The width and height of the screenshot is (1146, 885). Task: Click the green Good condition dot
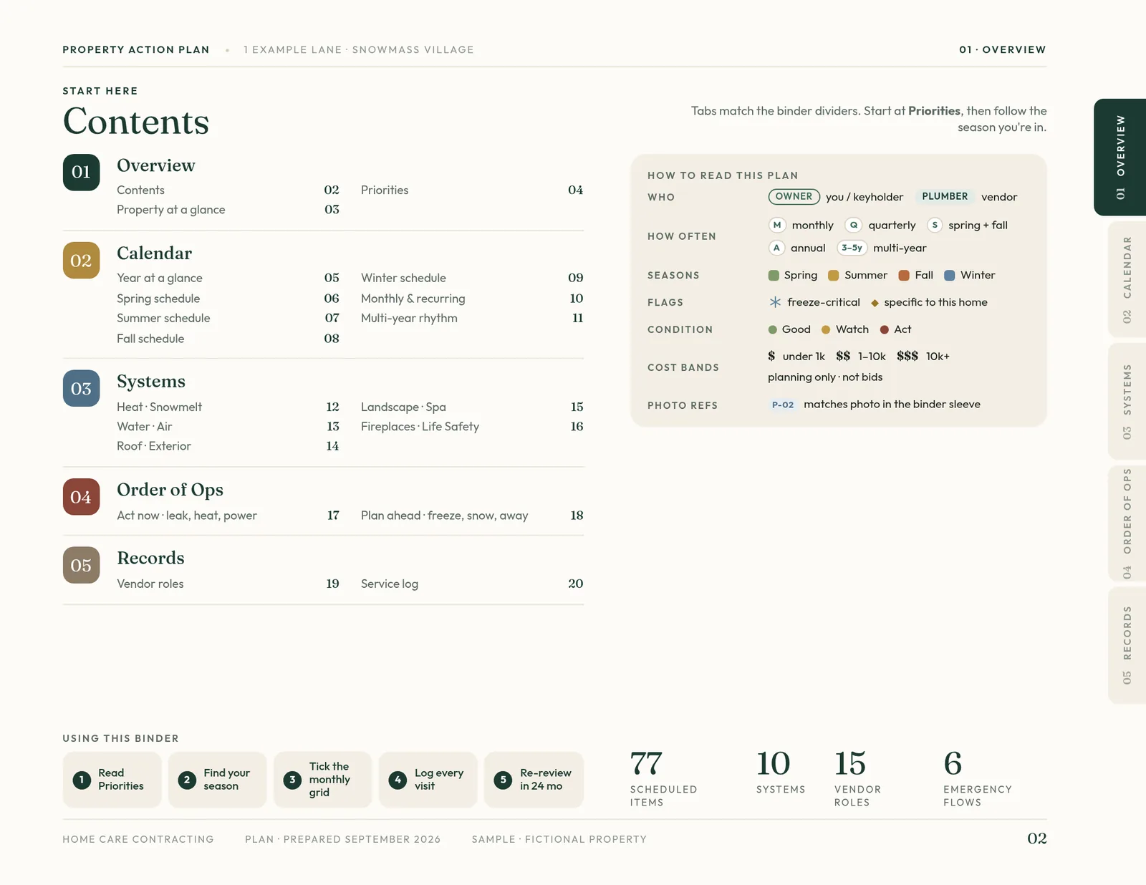(773, 330)
